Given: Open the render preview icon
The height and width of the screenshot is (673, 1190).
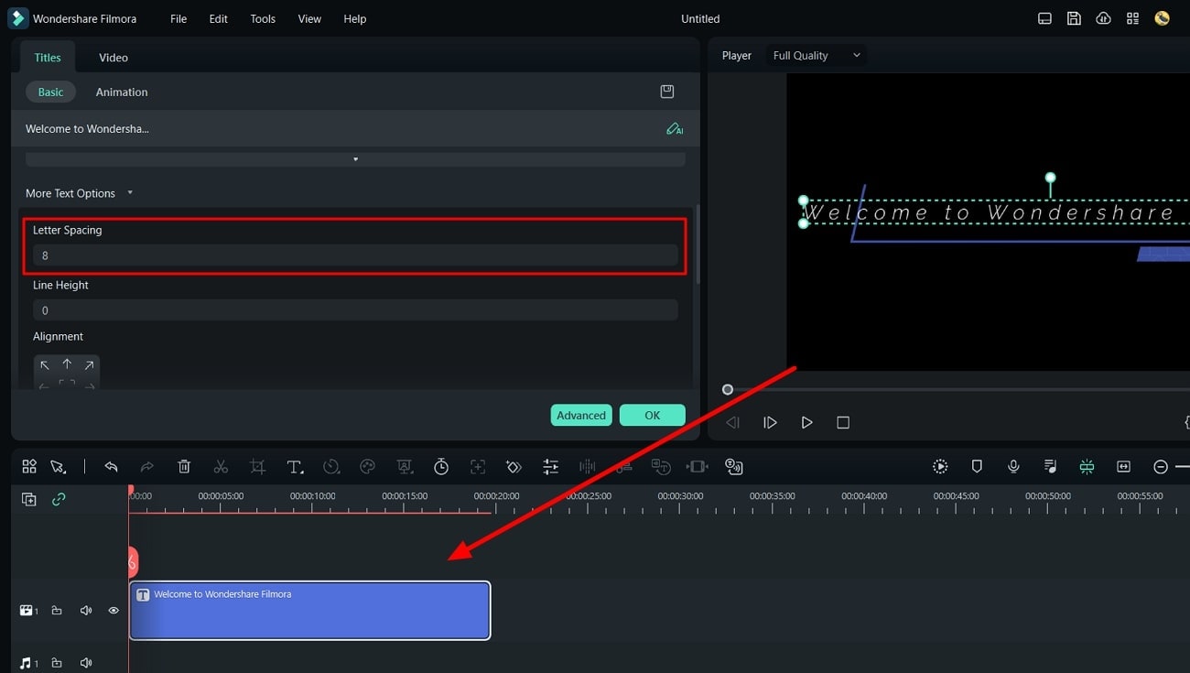Looking at the screenshot, I should (940, 467).
